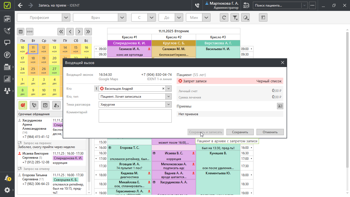
Task: Click the refresh schedule toolbar button
Action: click(224, 18)
